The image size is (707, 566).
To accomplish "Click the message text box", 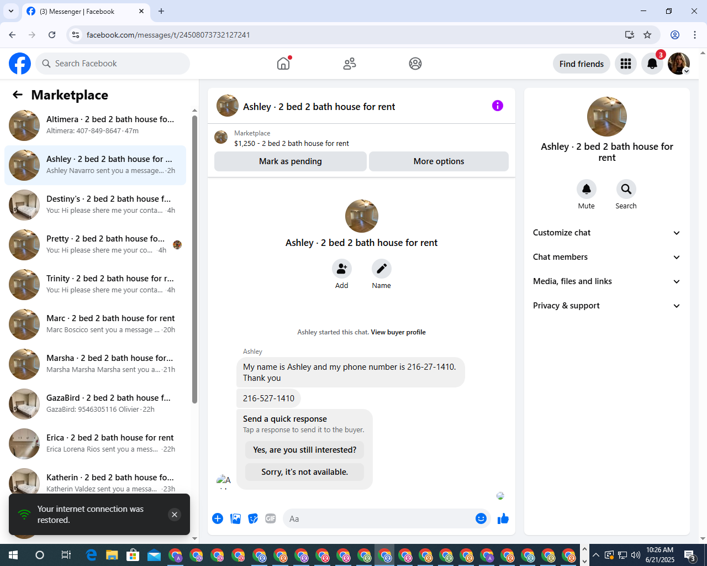I will click(x=378, y=518).
